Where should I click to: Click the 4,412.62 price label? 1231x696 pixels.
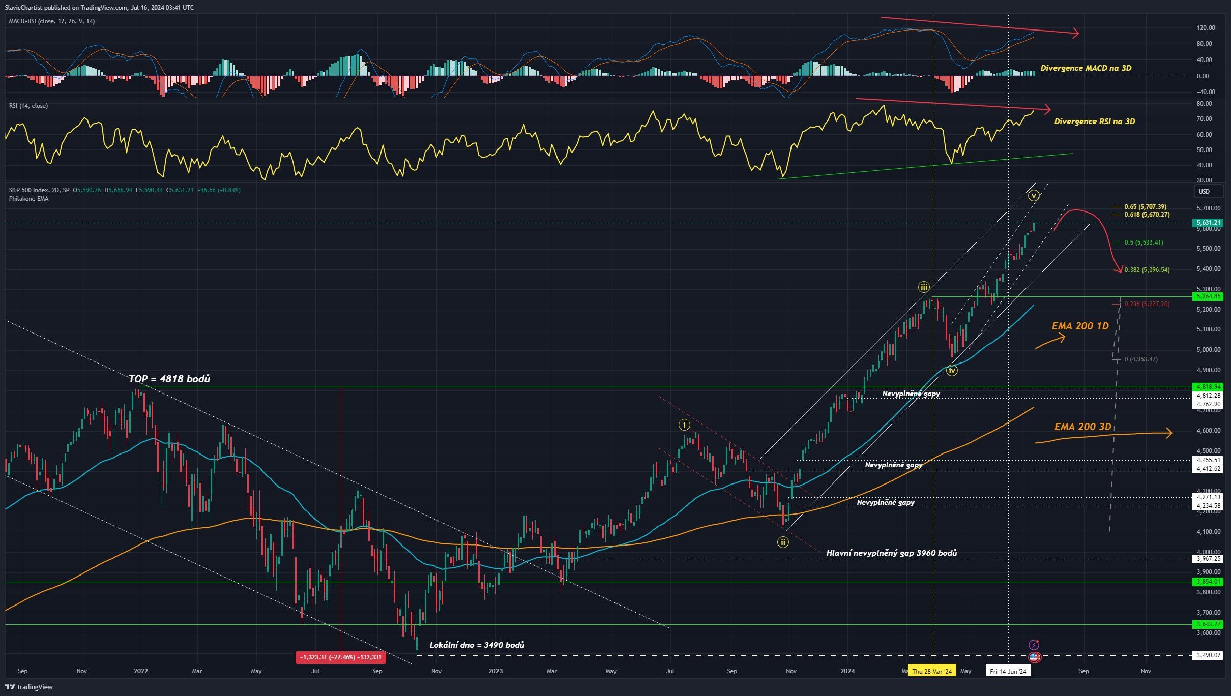pos(1208,469)
